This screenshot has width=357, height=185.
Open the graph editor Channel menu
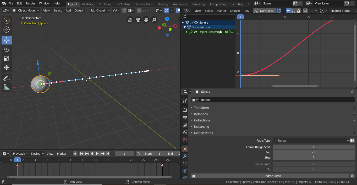coord(235,11)
